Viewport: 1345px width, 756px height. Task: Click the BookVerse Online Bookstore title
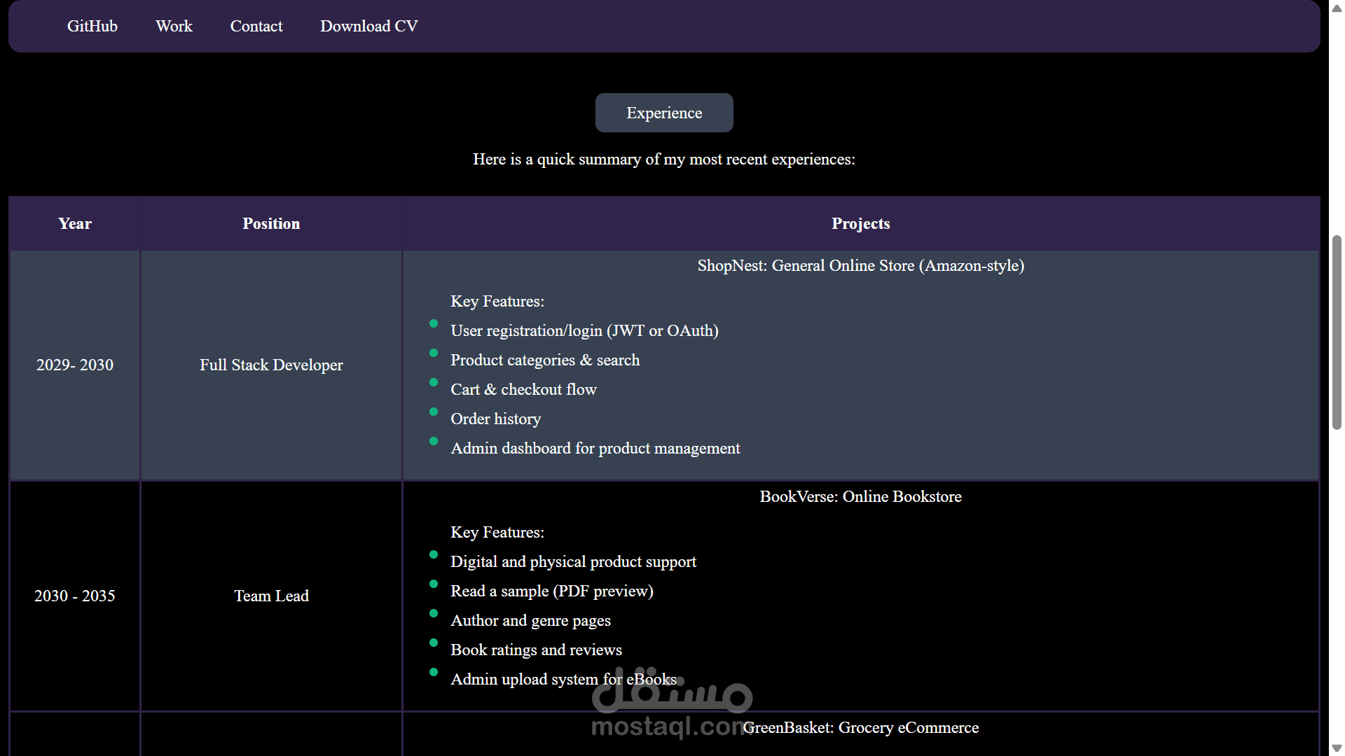click(860, 496)
